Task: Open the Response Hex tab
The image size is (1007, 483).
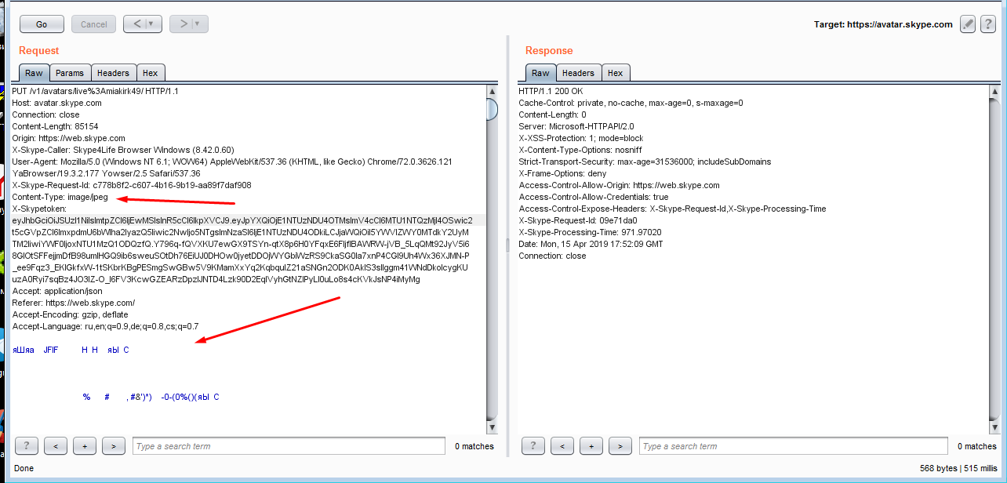Action: [x=616, y=73]
